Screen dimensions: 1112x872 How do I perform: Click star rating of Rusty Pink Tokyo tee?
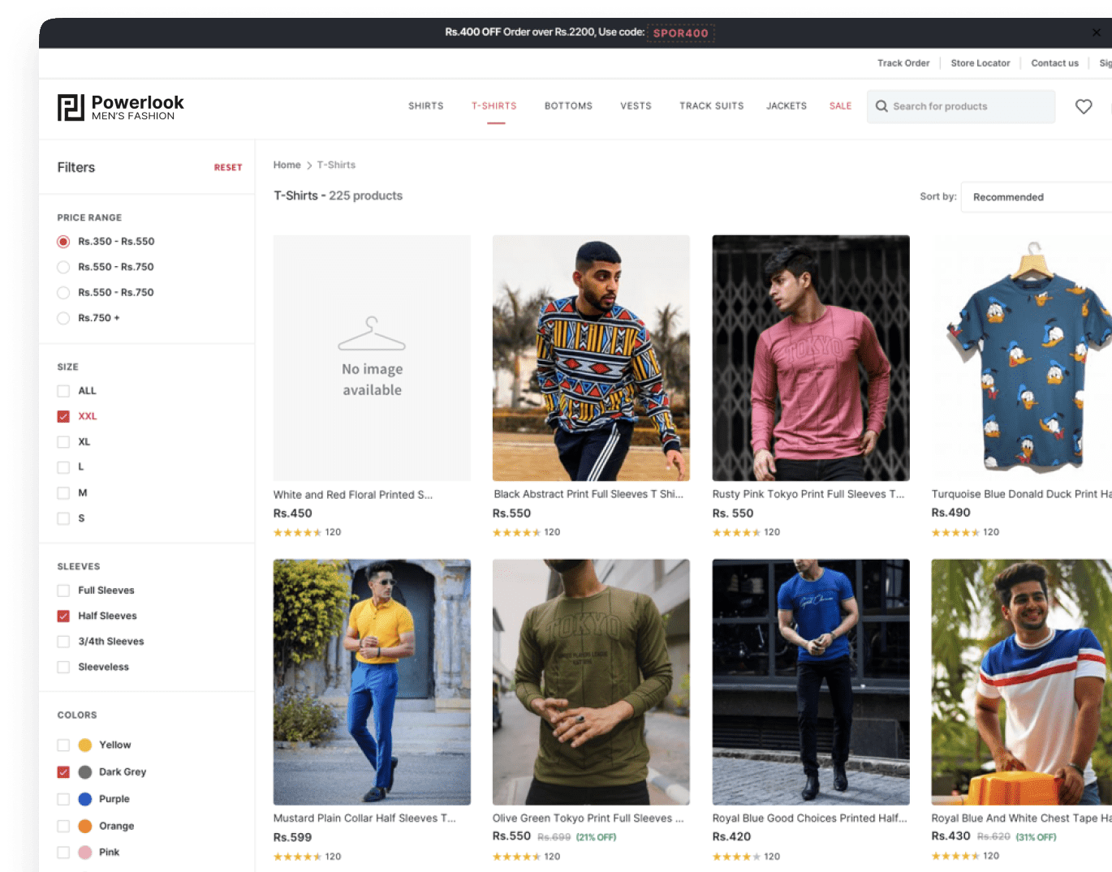(x=736, y=533)
